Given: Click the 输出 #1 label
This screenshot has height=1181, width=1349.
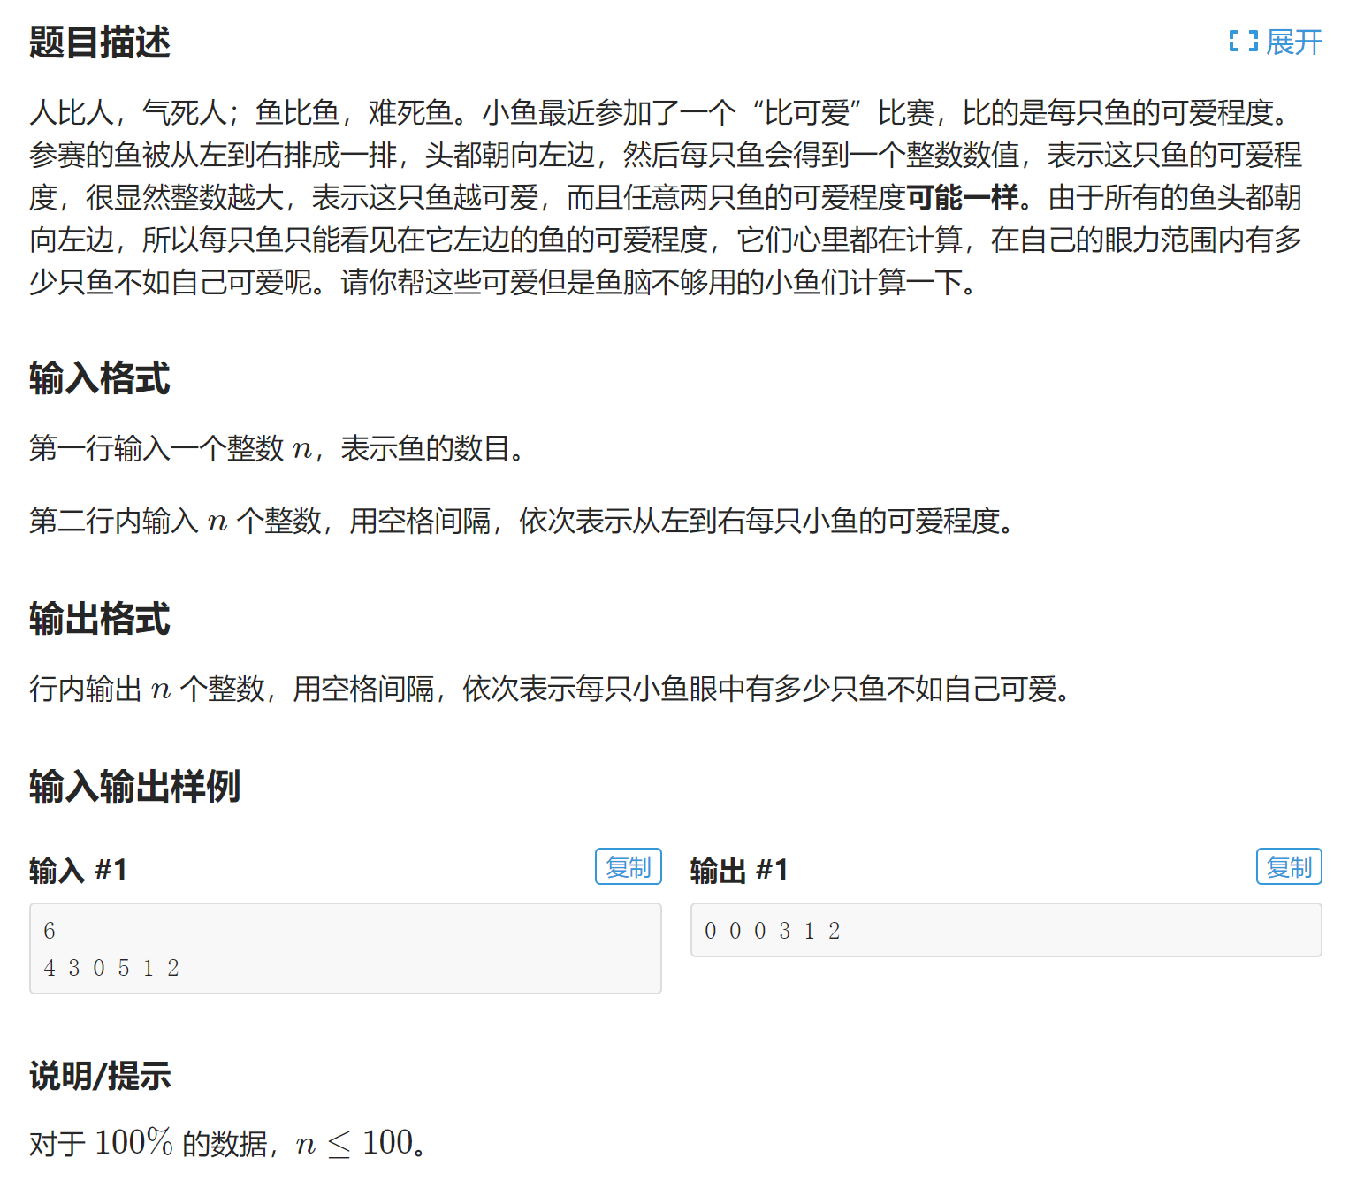Looking at the screenshot, I should 736,869.
